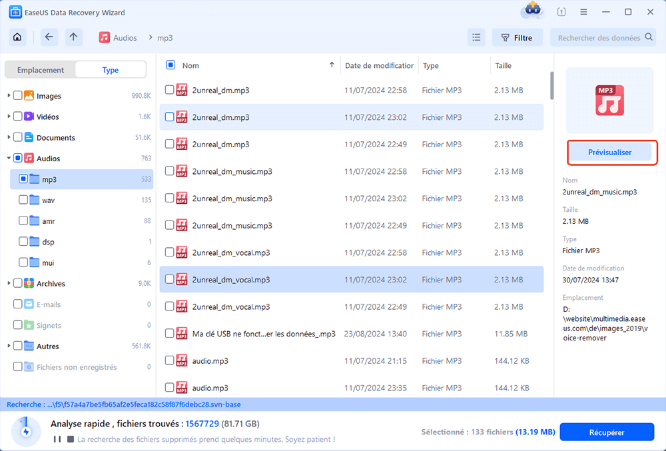666x451 pixels.
Task: Select the Type tab
Action: tap(111, 70)
